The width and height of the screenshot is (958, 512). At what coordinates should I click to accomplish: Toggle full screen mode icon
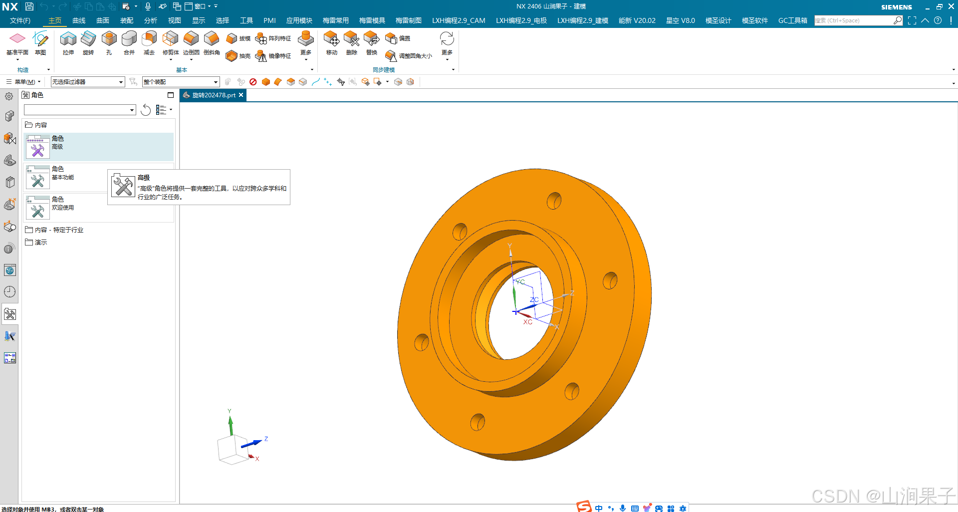click(912, 20)
